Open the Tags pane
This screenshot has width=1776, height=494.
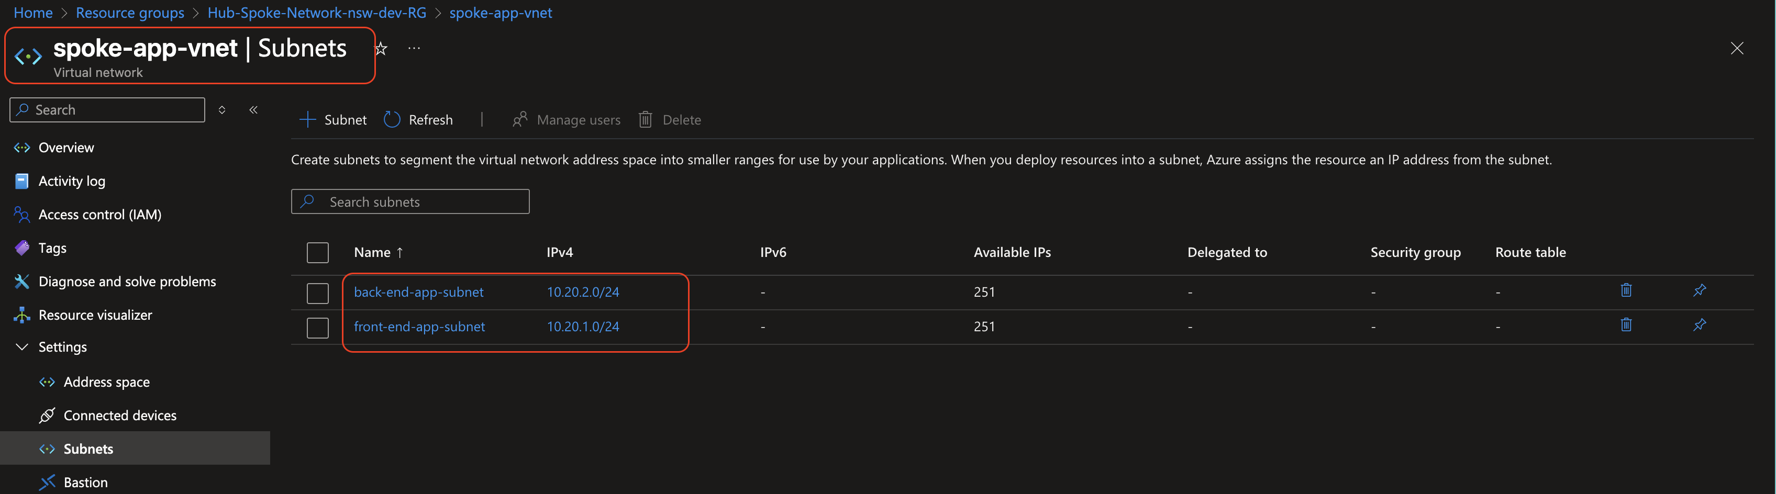pyautogui.click(x=52, y=248)
